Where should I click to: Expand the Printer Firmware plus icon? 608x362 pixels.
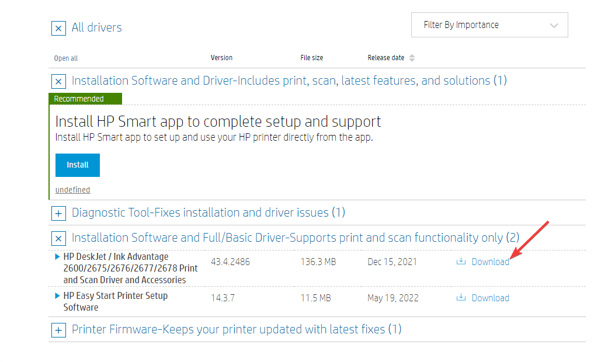tap(58, 330)
